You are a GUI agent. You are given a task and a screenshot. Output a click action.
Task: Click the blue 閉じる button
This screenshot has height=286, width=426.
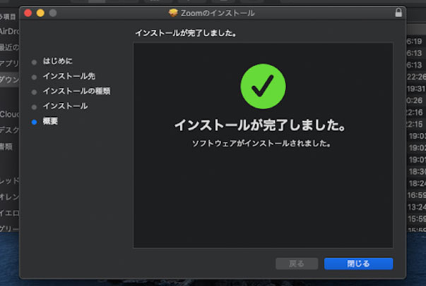(358, 263)
